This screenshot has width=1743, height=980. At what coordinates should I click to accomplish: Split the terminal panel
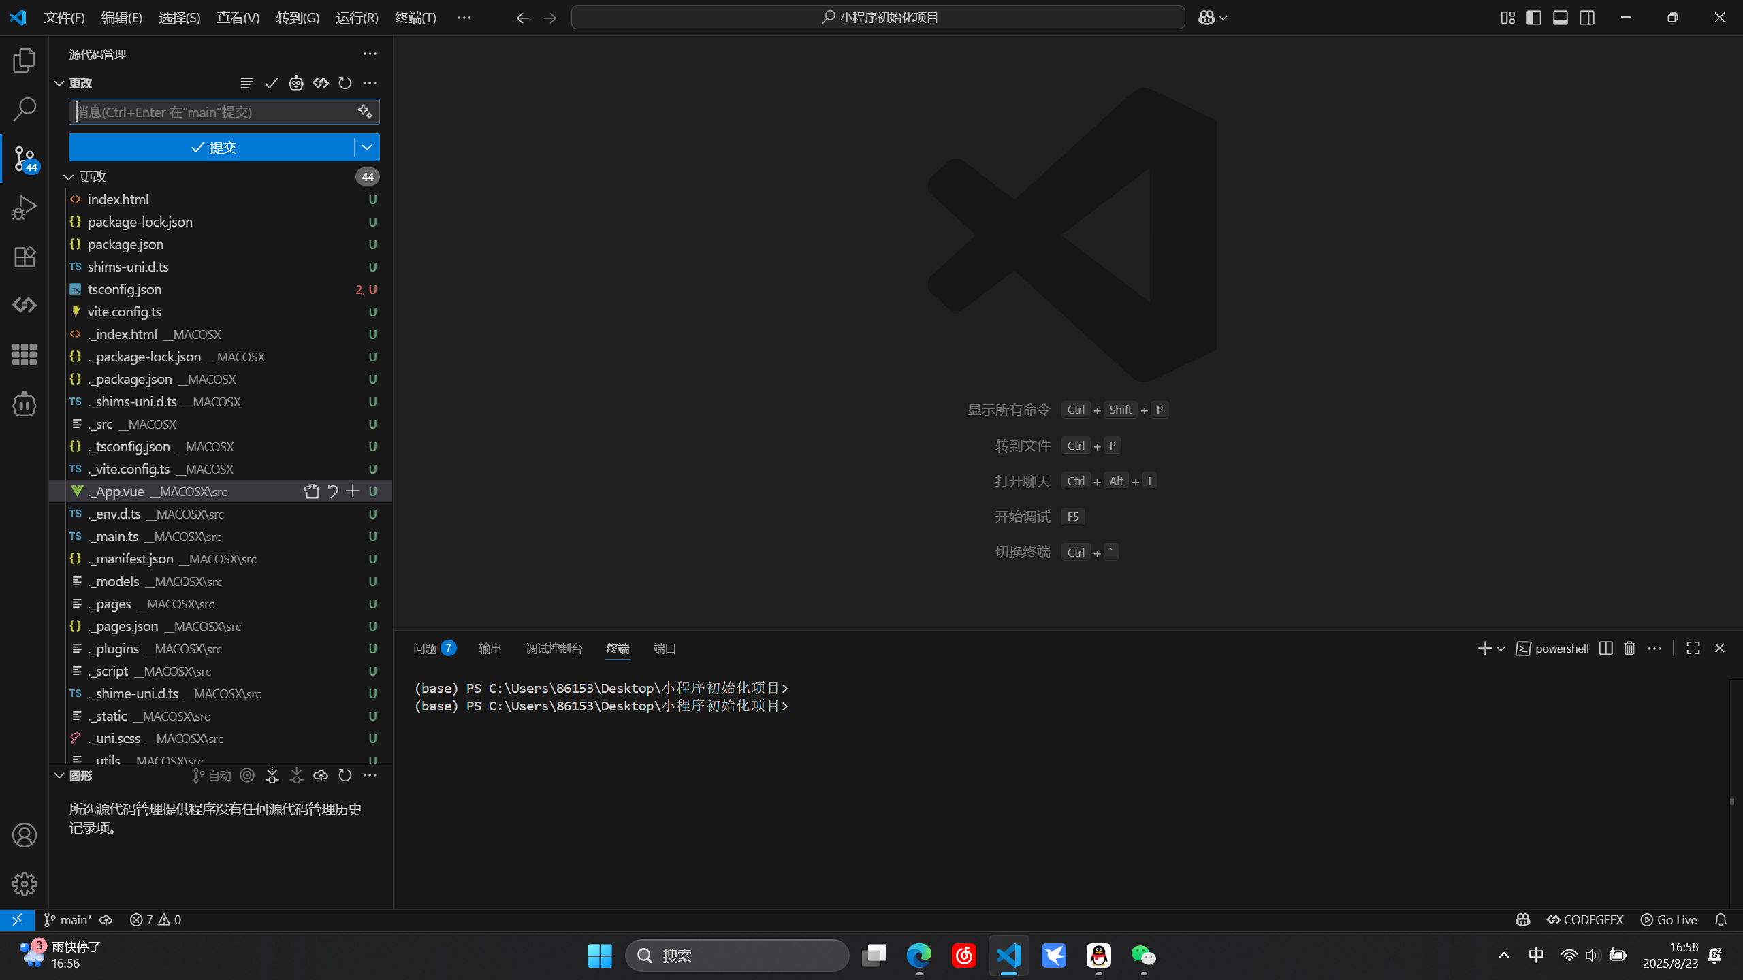(1605, 648)
